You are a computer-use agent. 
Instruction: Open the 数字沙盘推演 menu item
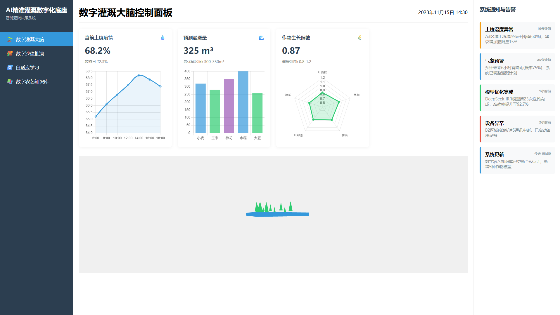click(30, 53)
